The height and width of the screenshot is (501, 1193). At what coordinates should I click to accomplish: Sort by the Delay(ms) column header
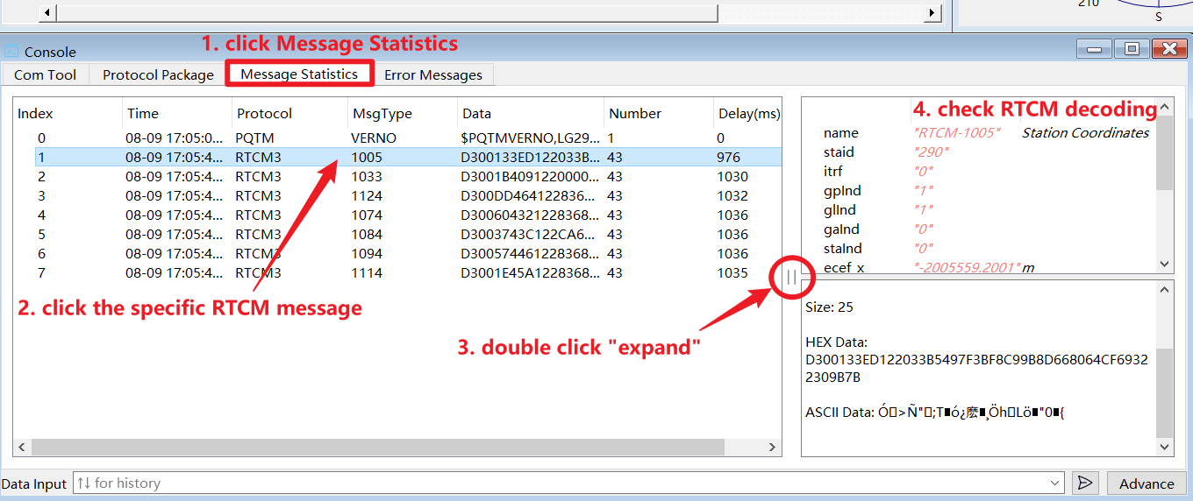tap(747, 113)
